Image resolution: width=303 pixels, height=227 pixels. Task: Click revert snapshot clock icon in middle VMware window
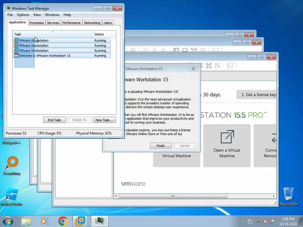154,50
